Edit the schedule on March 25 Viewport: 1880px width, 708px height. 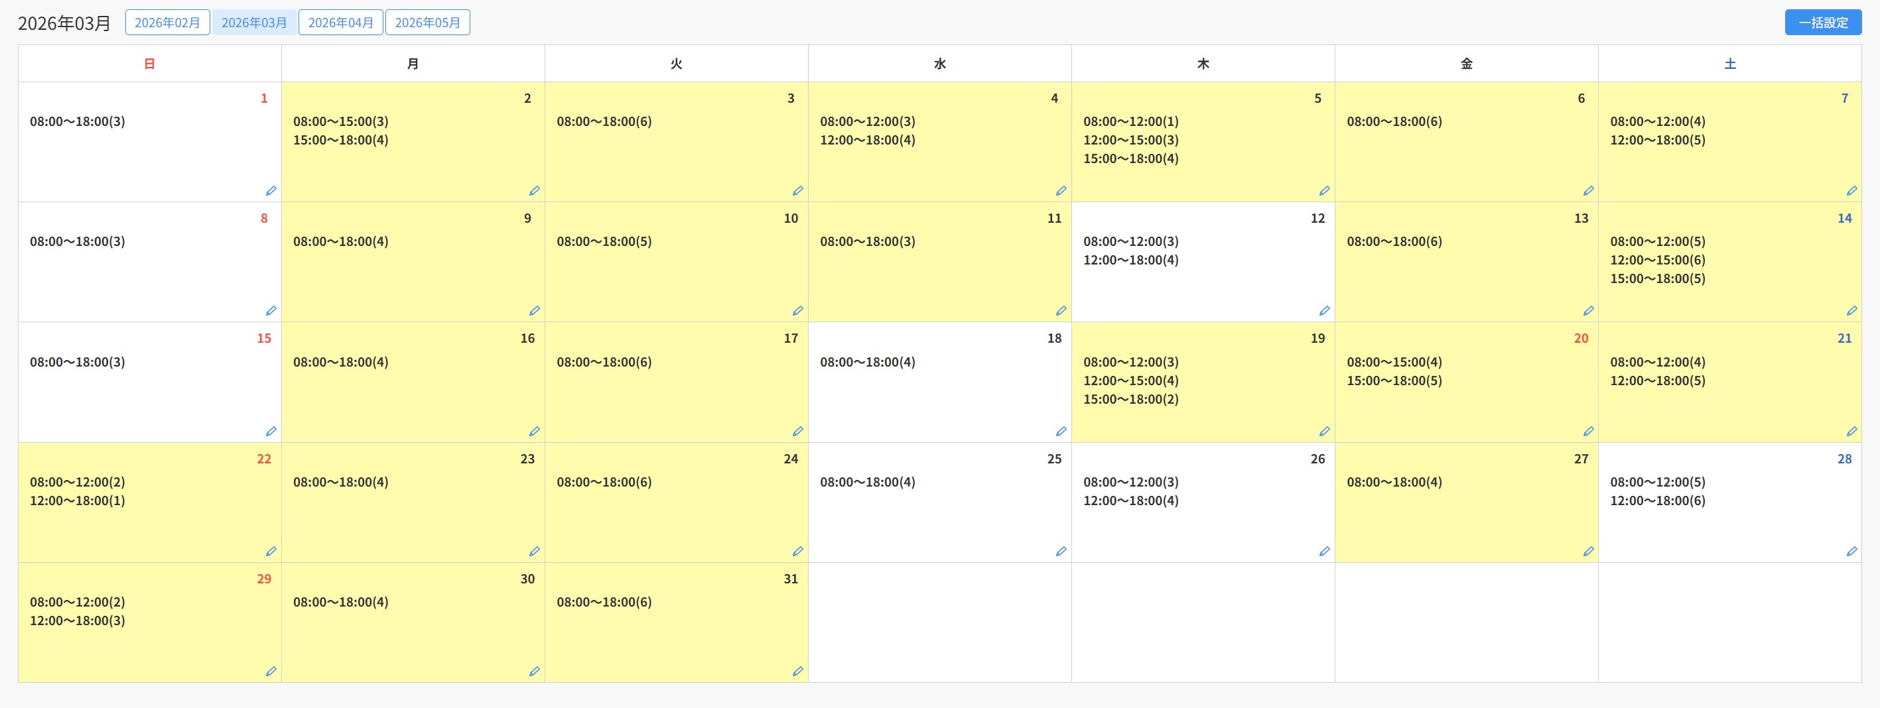pos(1061,552)
